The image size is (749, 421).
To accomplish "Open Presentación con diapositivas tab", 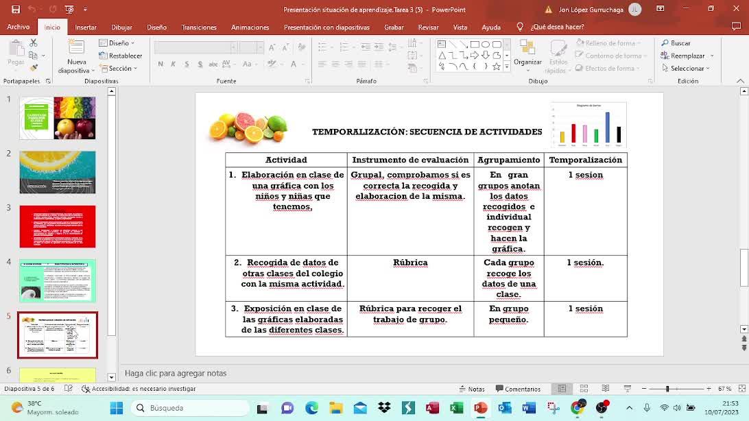I will (x=326, y=27).
